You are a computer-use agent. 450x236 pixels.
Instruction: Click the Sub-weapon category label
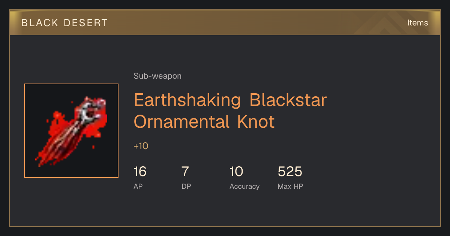157,76
